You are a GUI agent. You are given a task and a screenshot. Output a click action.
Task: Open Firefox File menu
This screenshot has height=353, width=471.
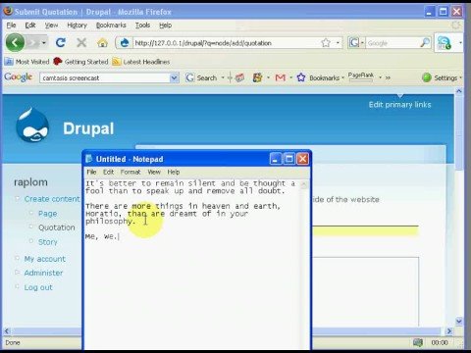[x=11, y=25]
